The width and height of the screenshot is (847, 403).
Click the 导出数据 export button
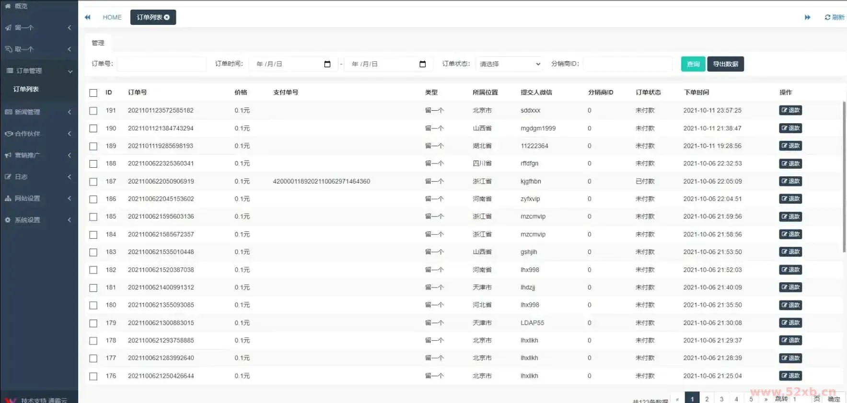[x=725, y=64]
